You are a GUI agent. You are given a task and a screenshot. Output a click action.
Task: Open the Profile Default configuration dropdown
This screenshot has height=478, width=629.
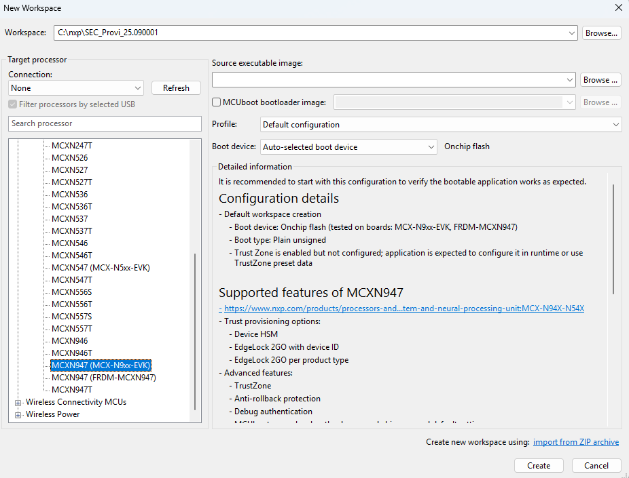[441, 125]
